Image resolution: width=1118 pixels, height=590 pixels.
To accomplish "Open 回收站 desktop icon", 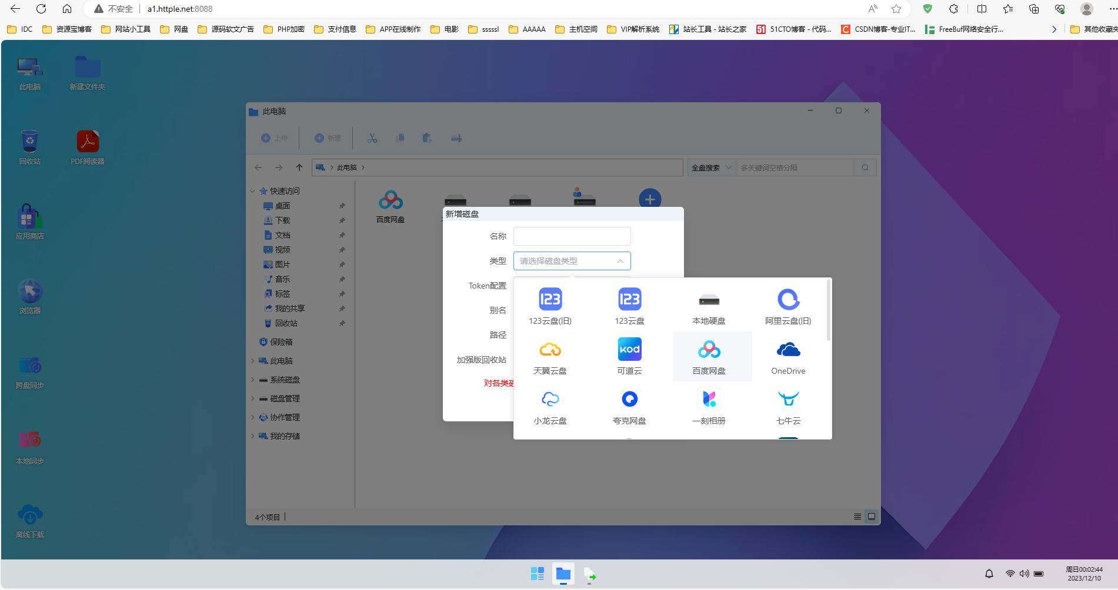I will click(x=30, y=148).
